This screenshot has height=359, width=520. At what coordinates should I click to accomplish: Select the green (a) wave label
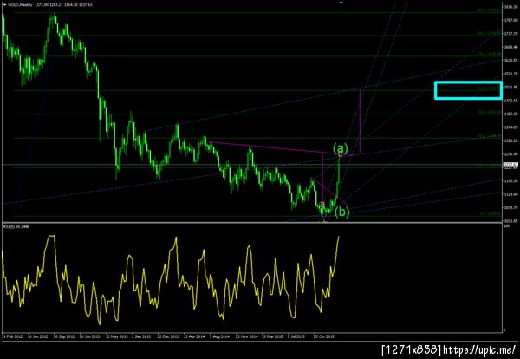pyautogui.click(x=341, y=148)
